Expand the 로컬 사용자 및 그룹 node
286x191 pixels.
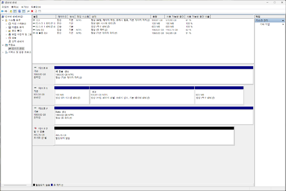(6, 34)
